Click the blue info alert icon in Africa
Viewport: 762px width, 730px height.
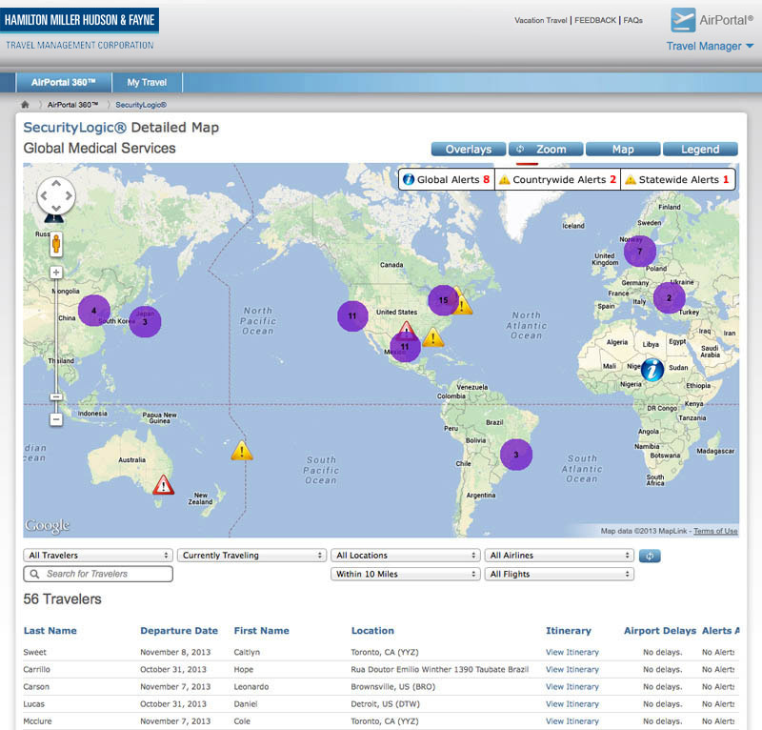click(x=652, y=370)
